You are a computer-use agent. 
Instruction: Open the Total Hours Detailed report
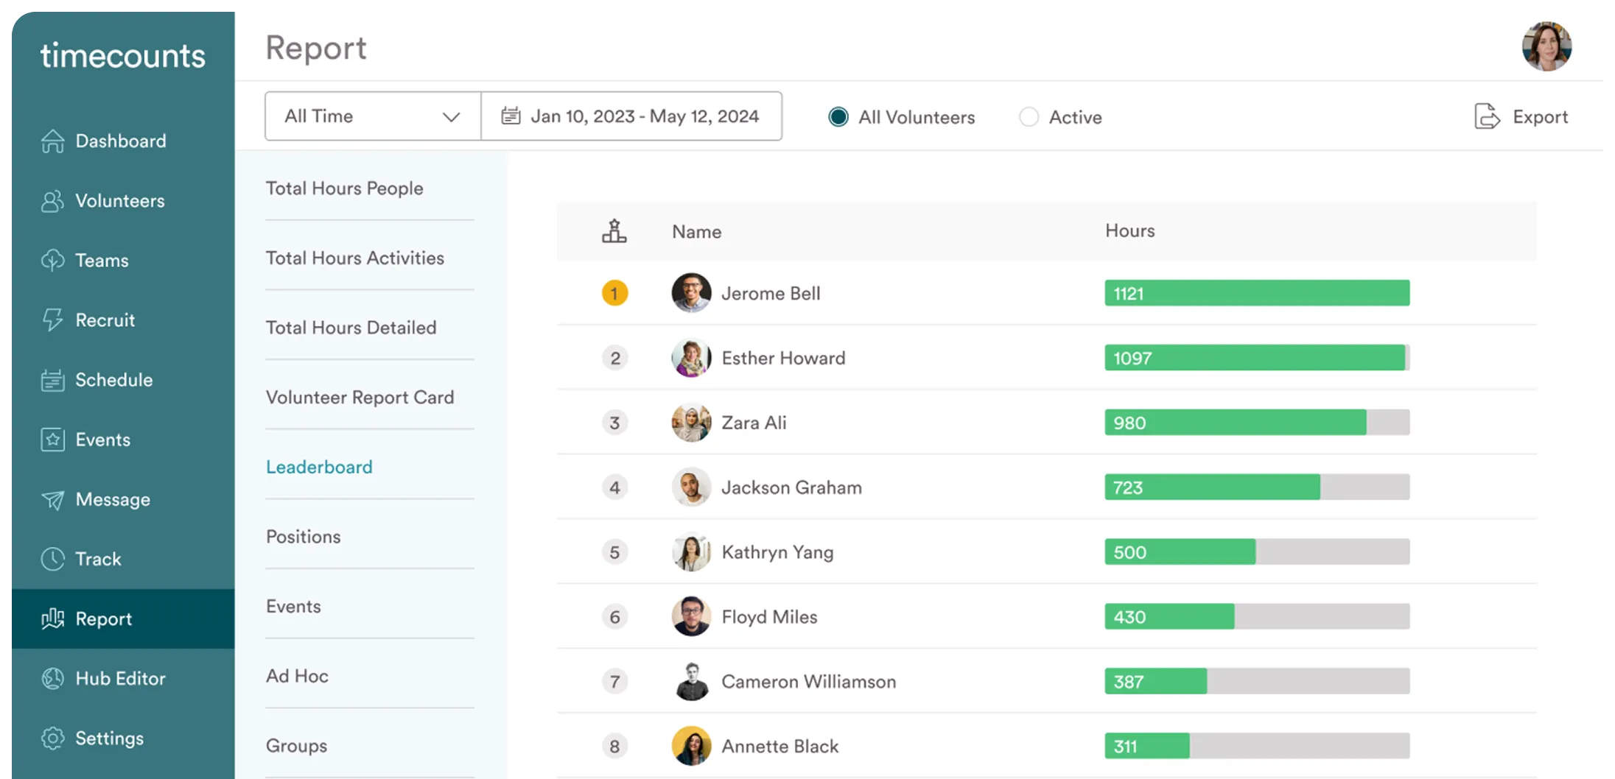pyautogui.click(x=351, y=327)
